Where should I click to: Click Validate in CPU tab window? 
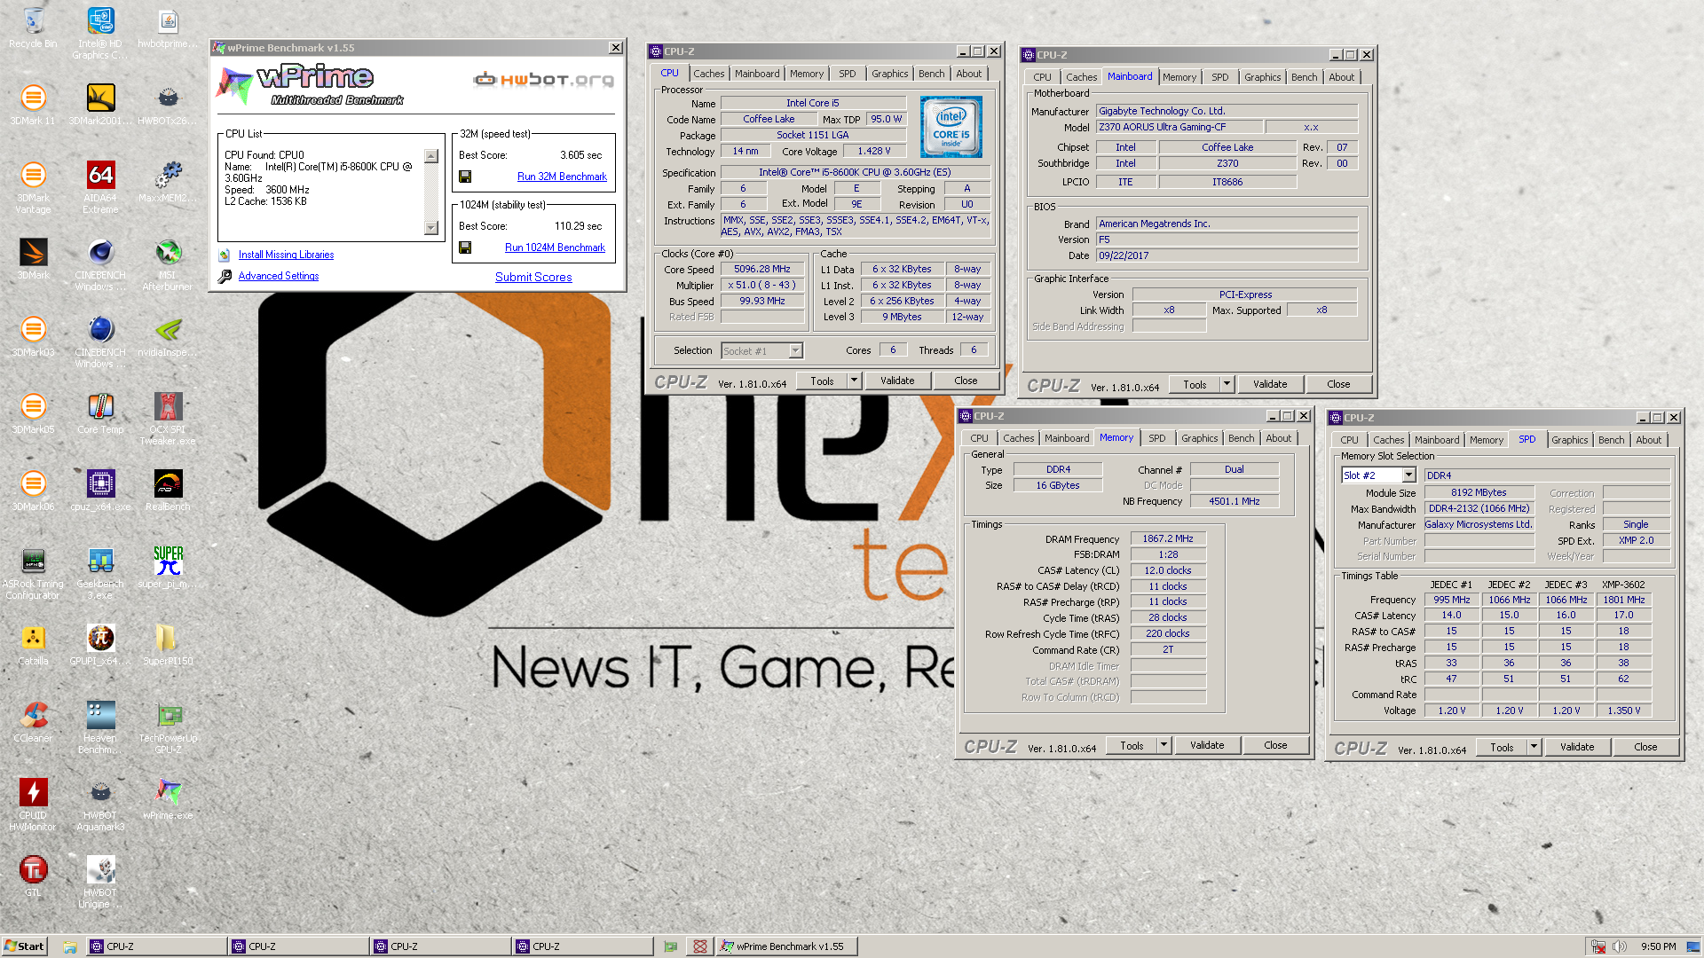pyautogui.click(x=897, y=381)
